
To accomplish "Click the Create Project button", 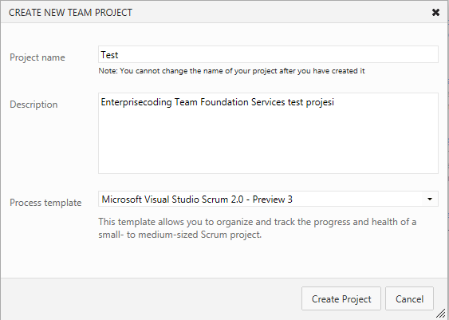I will 341,298.
